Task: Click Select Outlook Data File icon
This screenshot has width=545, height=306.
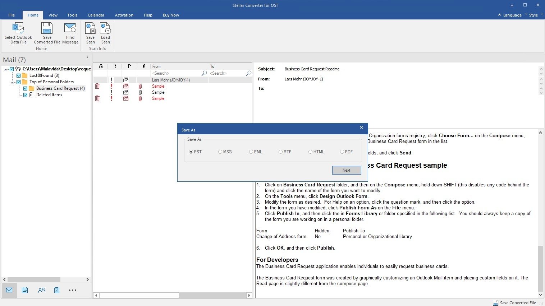Action: (x=18, y=28)
